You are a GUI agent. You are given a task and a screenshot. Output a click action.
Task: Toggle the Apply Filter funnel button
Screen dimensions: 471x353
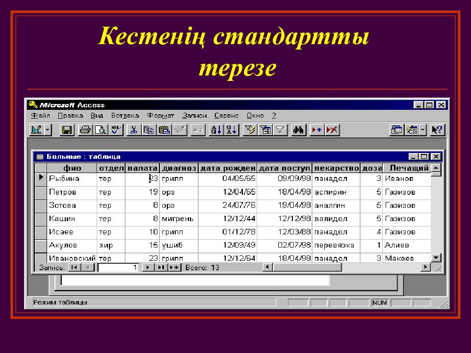click(280, 130)
